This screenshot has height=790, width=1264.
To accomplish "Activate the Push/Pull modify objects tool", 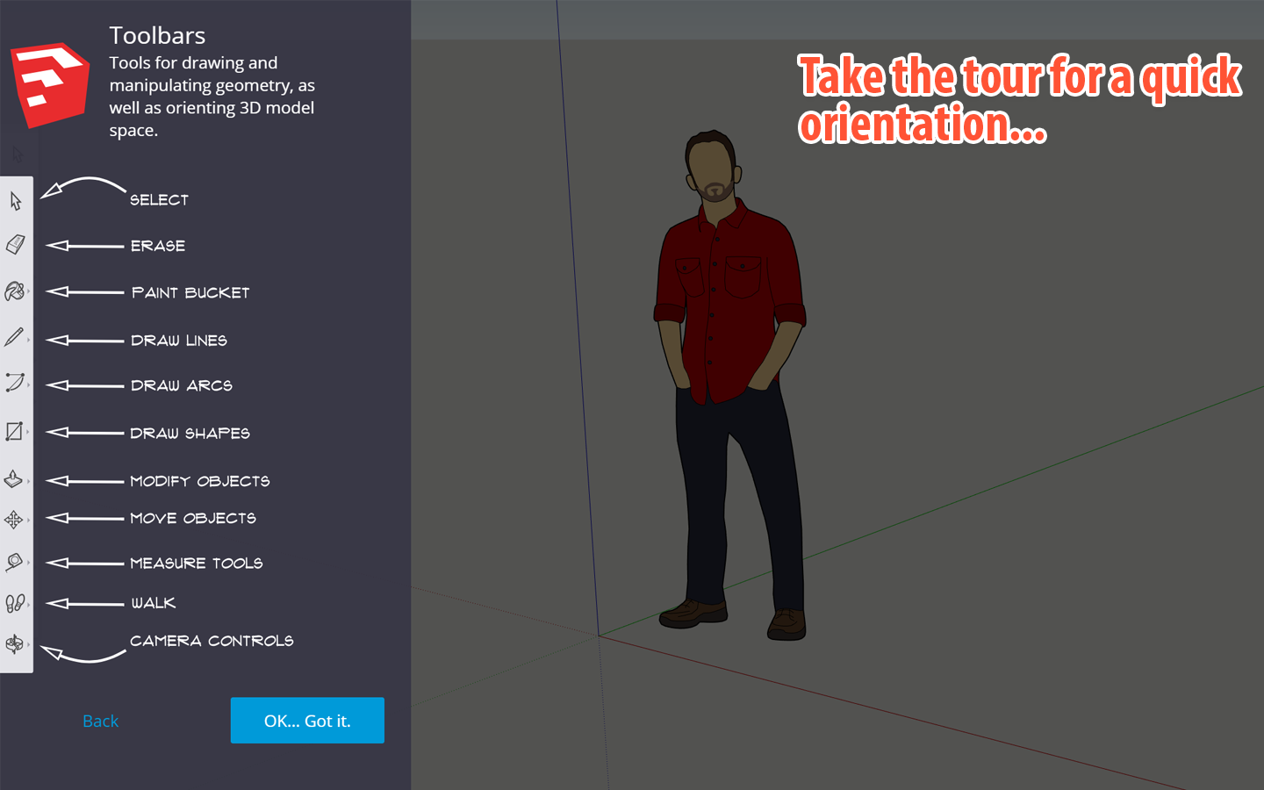I will point(14,478).
